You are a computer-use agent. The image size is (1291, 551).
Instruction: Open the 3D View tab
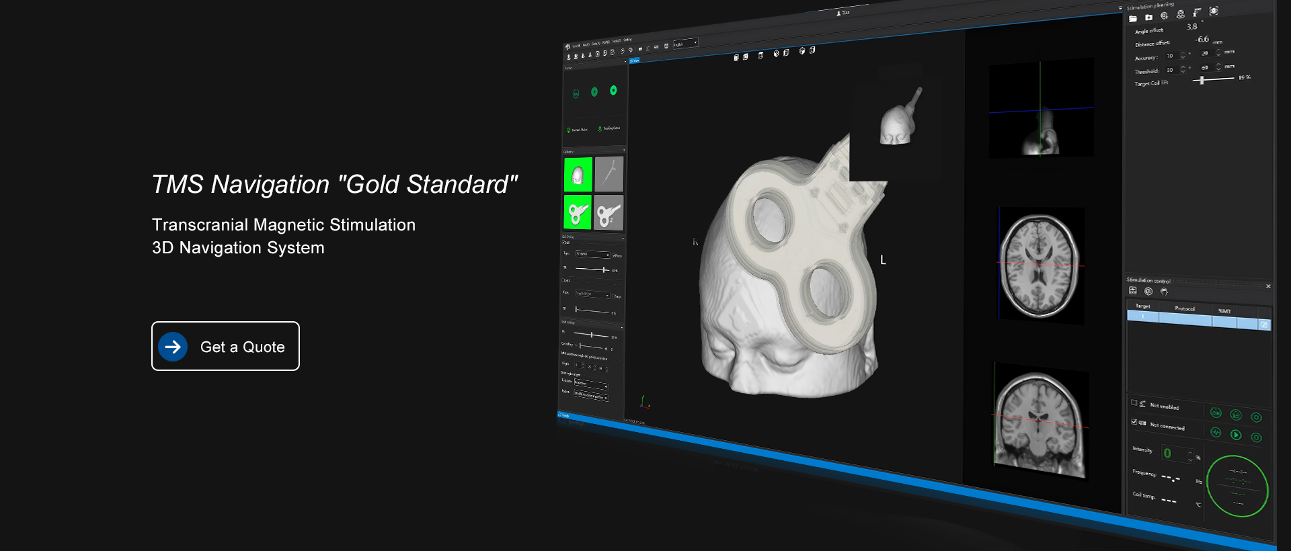click(634, 61)
